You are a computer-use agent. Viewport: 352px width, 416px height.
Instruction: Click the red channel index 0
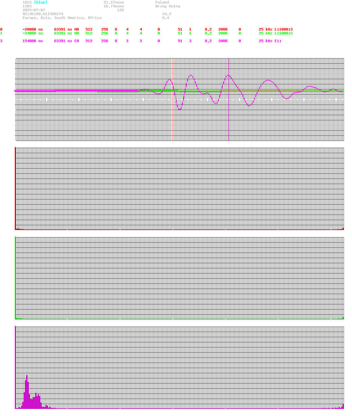coord(1,29)
